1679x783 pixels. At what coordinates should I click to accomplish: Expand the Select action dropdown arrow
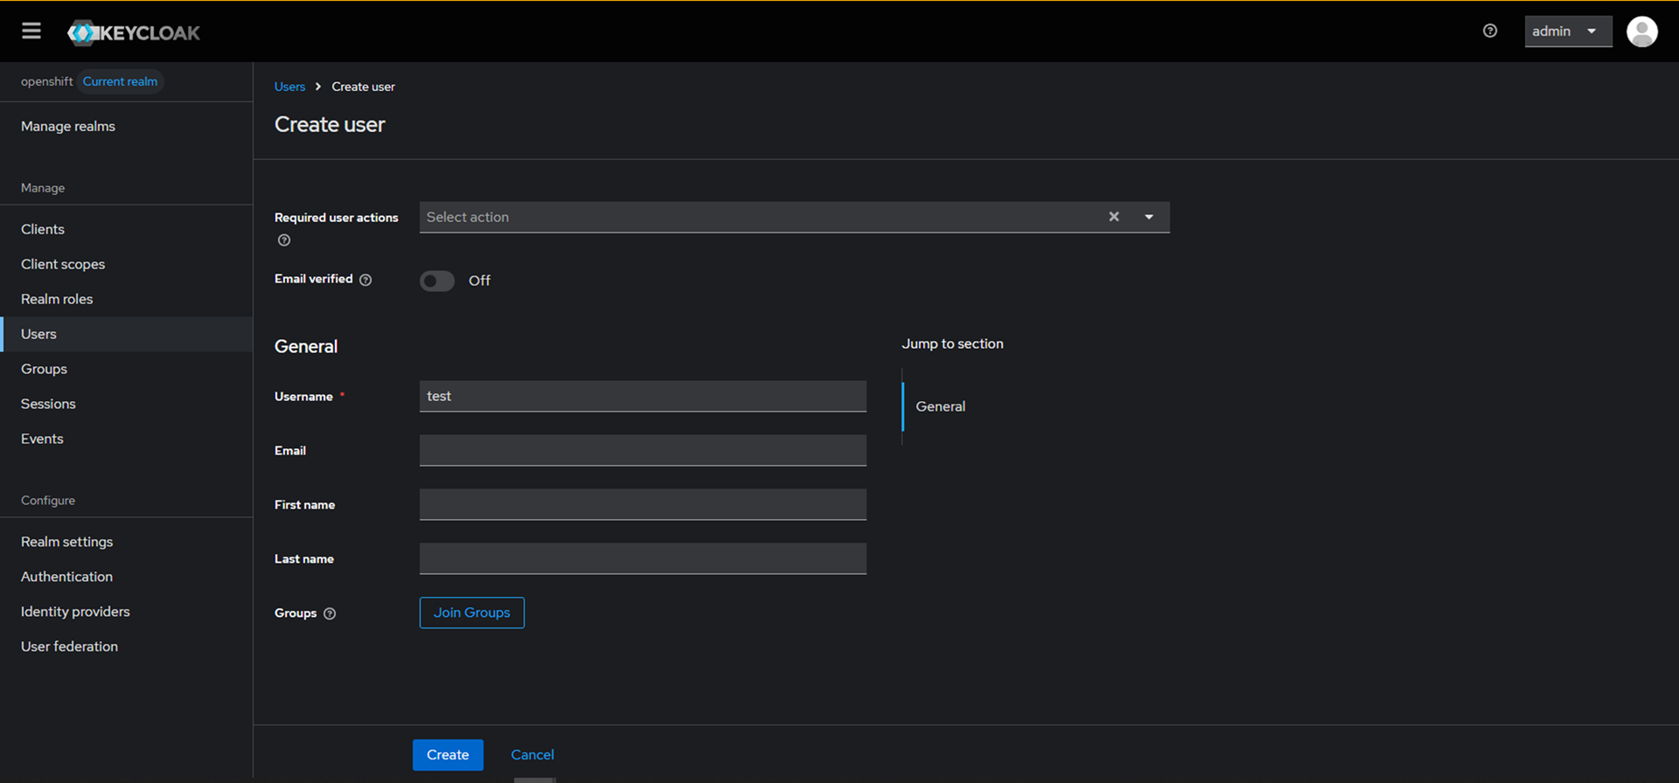(1149, 217)
